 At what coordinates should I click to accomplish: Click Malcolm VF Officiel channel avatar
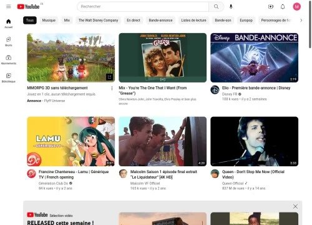click(123, 174)
